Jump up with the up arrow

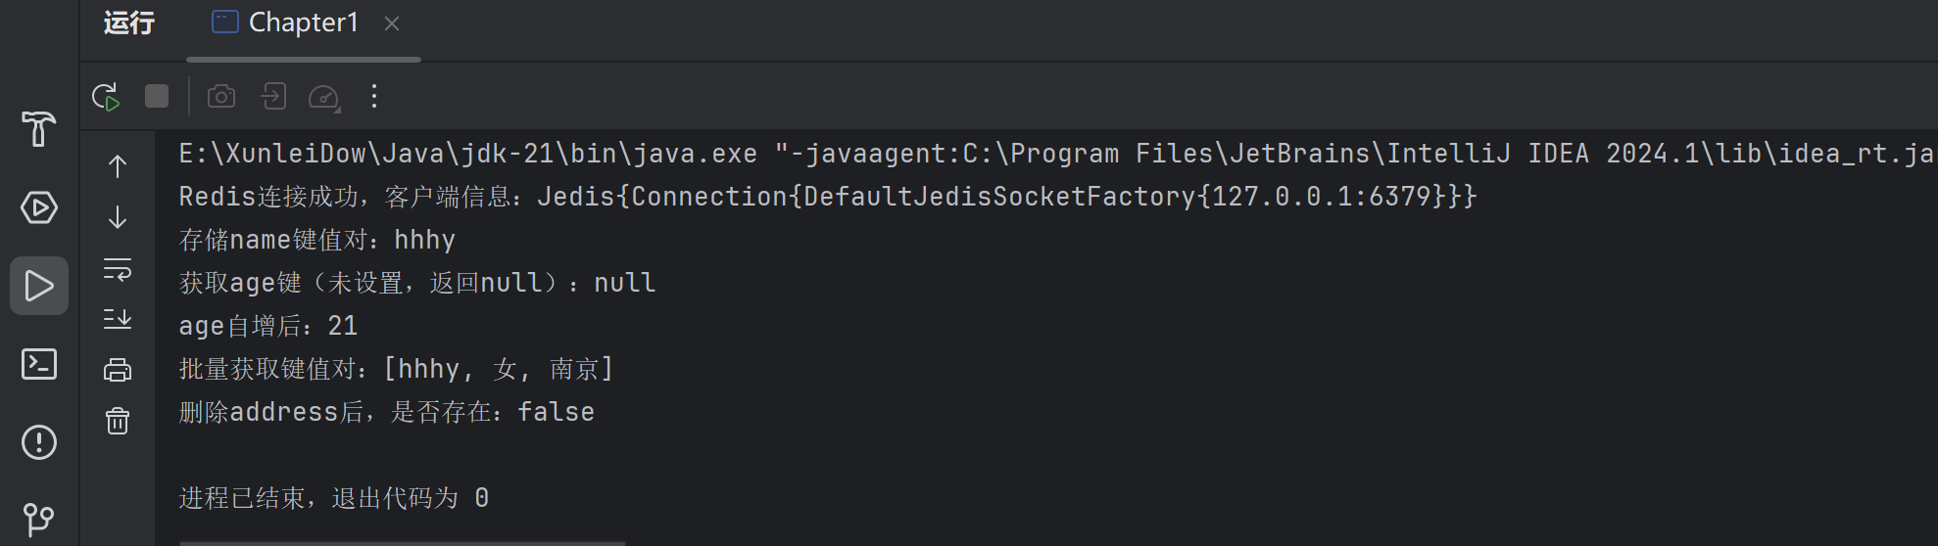tap(118, 166)
